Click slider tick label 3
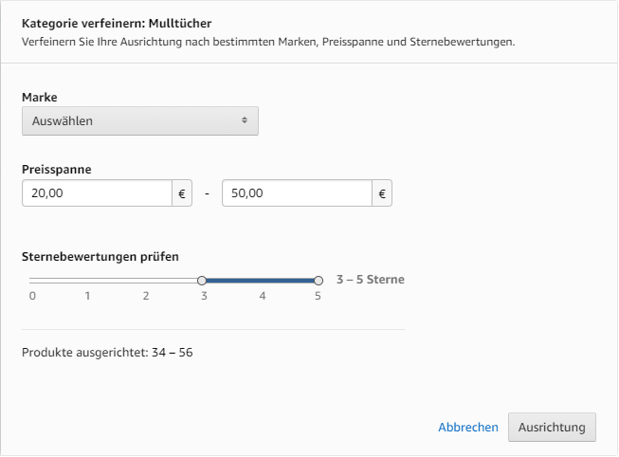The width and height of the screenshot is (619, 457). (x=204, y=296)
